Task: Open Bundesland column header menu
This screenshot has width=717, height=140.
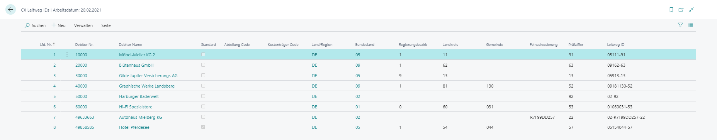Action: pos(365,45)
